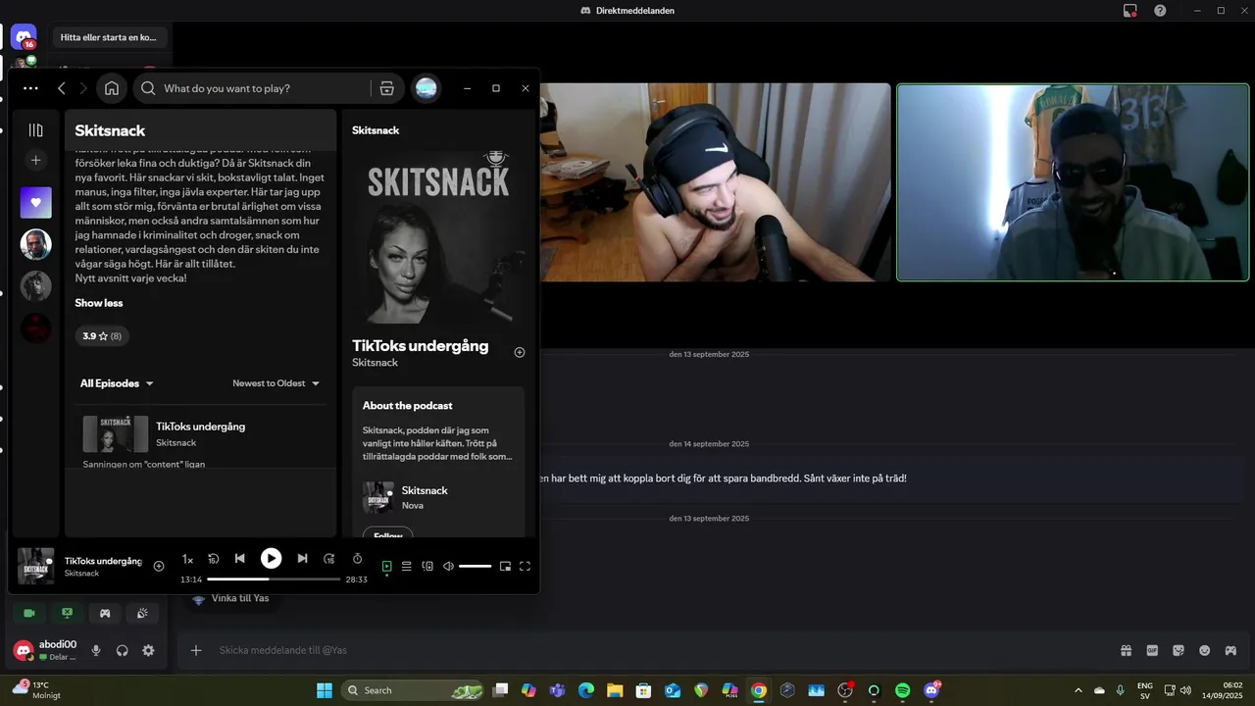This screenshot has height=706, width=1255.
Task: Add episode via plus beside large title
Action: [x=520, y=352]
